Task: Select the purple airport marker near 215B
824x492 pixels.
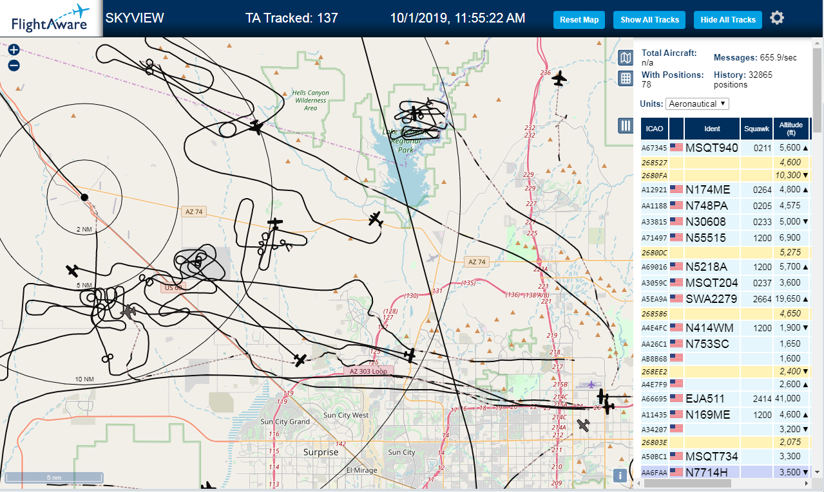Action: click(591, 384)
